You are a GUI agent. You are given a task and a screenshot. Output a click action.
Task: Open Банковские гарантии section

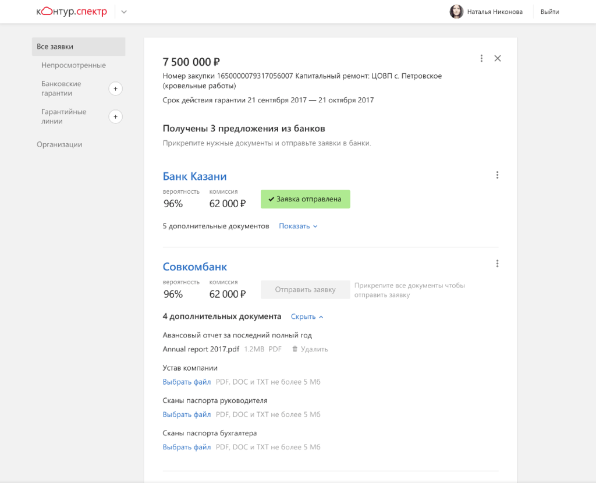tap(61, 88)
